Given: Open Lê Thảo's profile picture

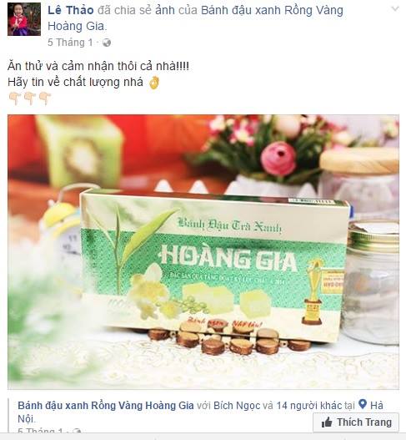Looking at the screenshot, I should tap(24, 19).
